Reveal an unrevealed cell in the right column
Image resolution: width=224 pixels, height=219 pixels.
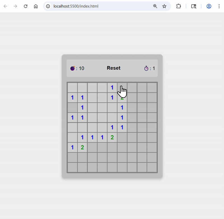[152, 127]
